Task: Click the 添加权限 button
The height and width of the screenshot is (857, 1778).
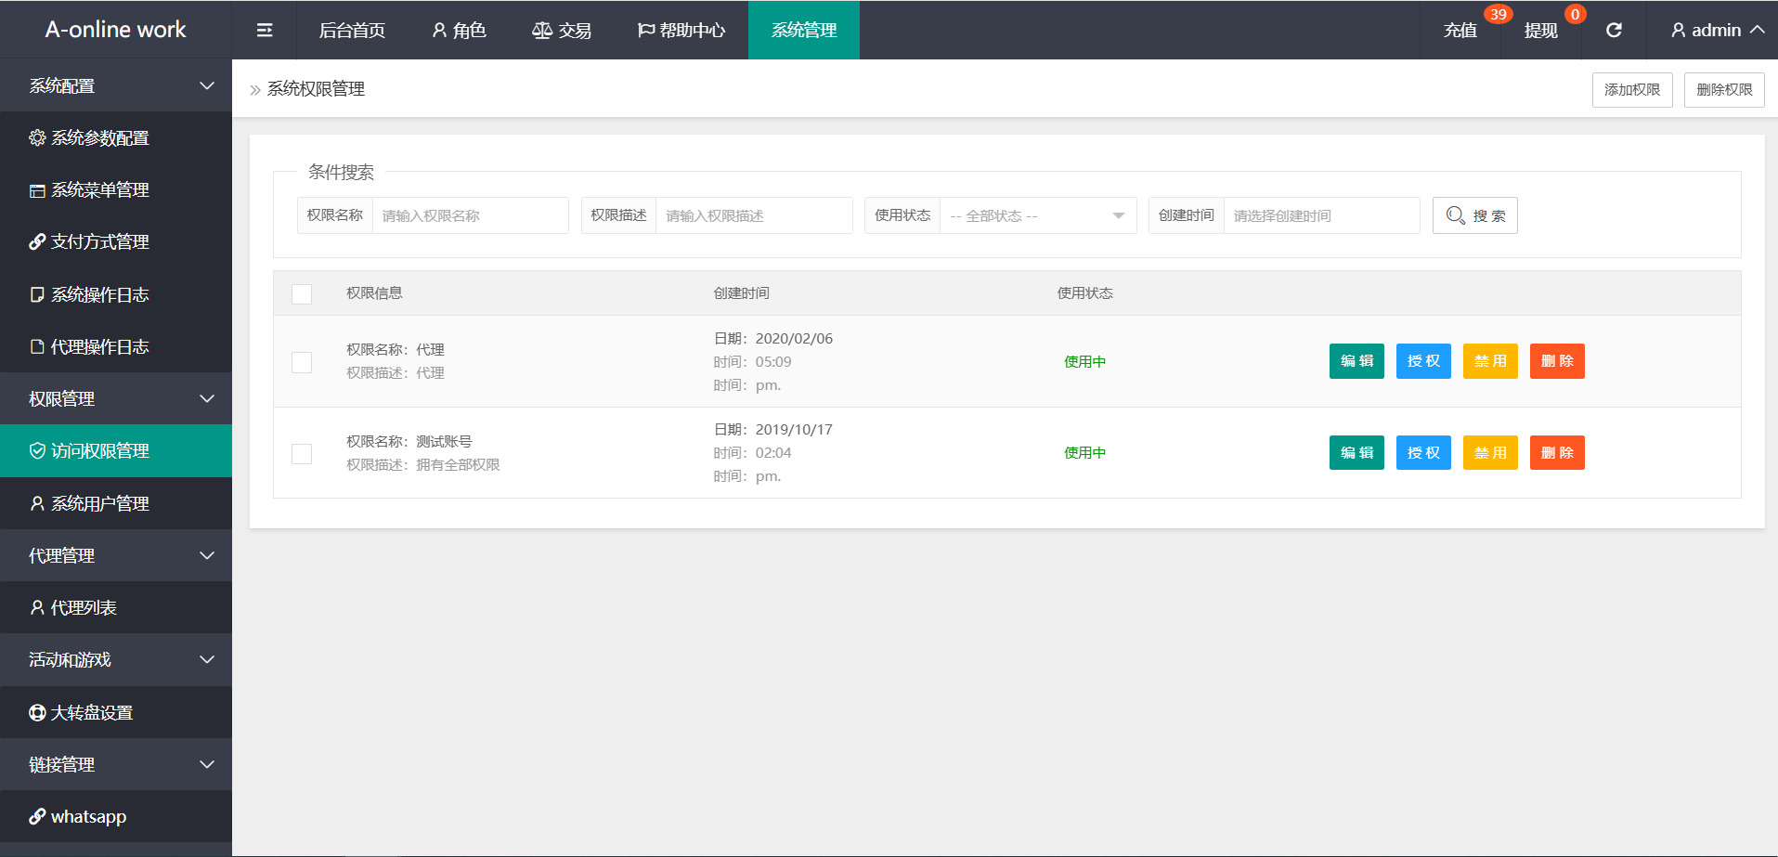Action: pyautogui.click(x=1631, y=90)
